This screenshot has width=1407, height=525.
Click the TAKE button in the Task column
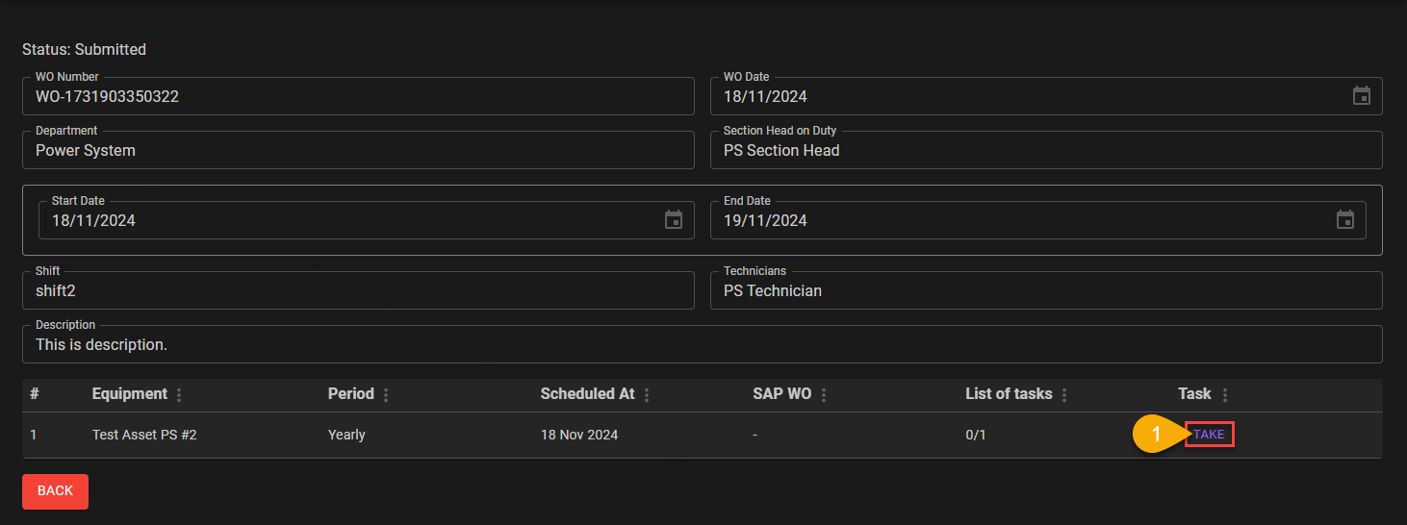(x=1209, y=435)
